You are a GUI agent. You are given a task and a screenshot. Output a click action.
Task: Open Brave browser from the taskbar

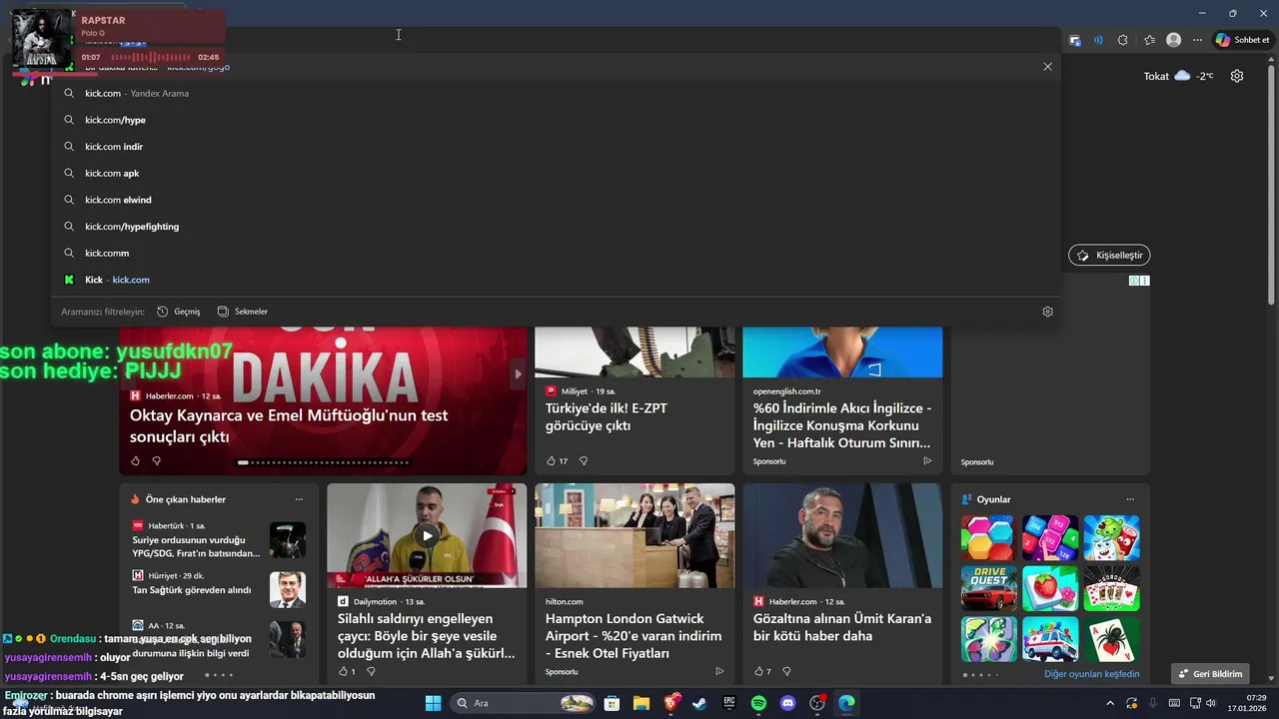pos(671,703)
